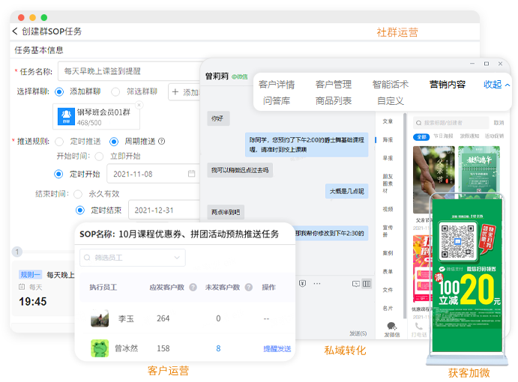The height and width of the screenshot is (382, 518).
Task: Click the back arrow beside 创建群SOP任务
Action: click(x=15, y=31)
